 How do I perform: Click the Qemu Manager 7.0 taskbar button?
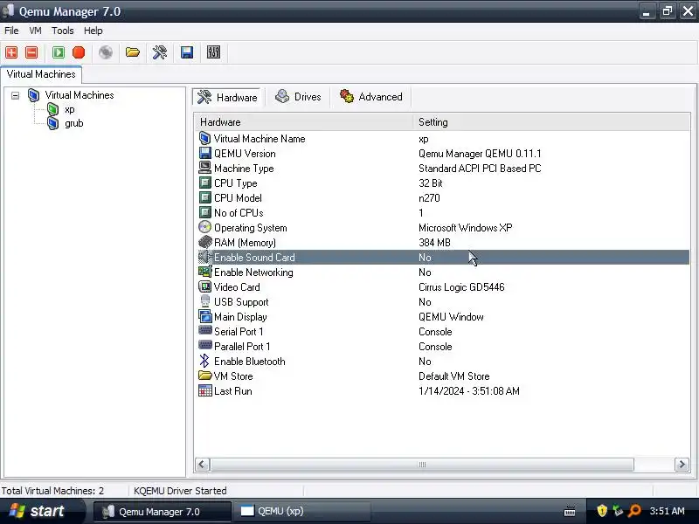(163, 511)
